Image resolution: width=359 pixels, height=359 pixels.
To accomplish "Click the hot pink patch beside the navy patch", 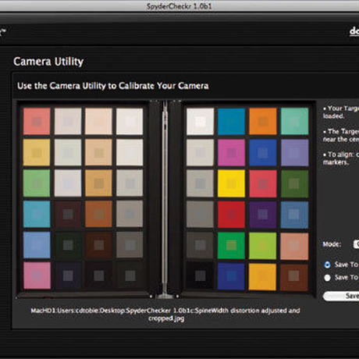I will (x=37, y=275).
